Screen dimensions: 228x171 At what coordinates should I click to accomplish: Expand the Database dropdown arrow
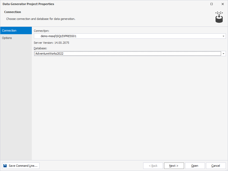[x=223, y=54]
